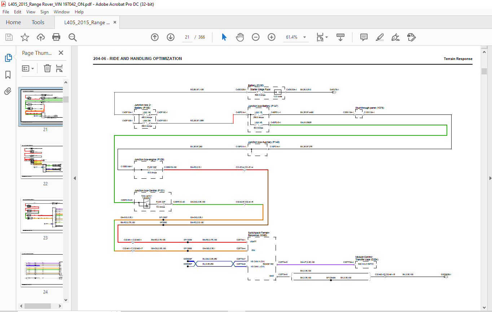Click the 'Junction box-Auxiliary (P148)' label
The height and width of the screenshot is (312, 492).
tap(264, 142)
